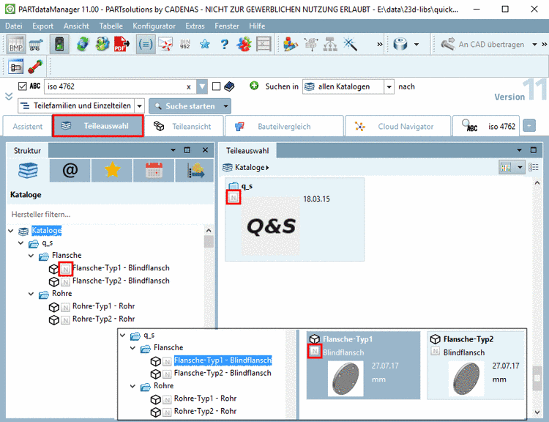
Task: Click the crossed-out table toolbar icon
Action: tap(264, 45)
